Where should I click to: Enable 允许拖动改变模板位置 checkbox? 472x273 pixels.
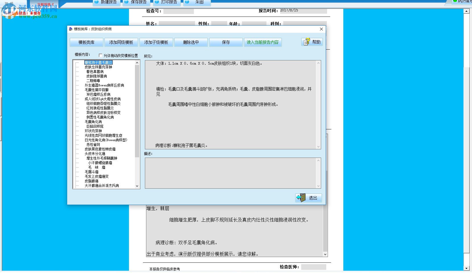pyautogui.click(x=100, y=55)
